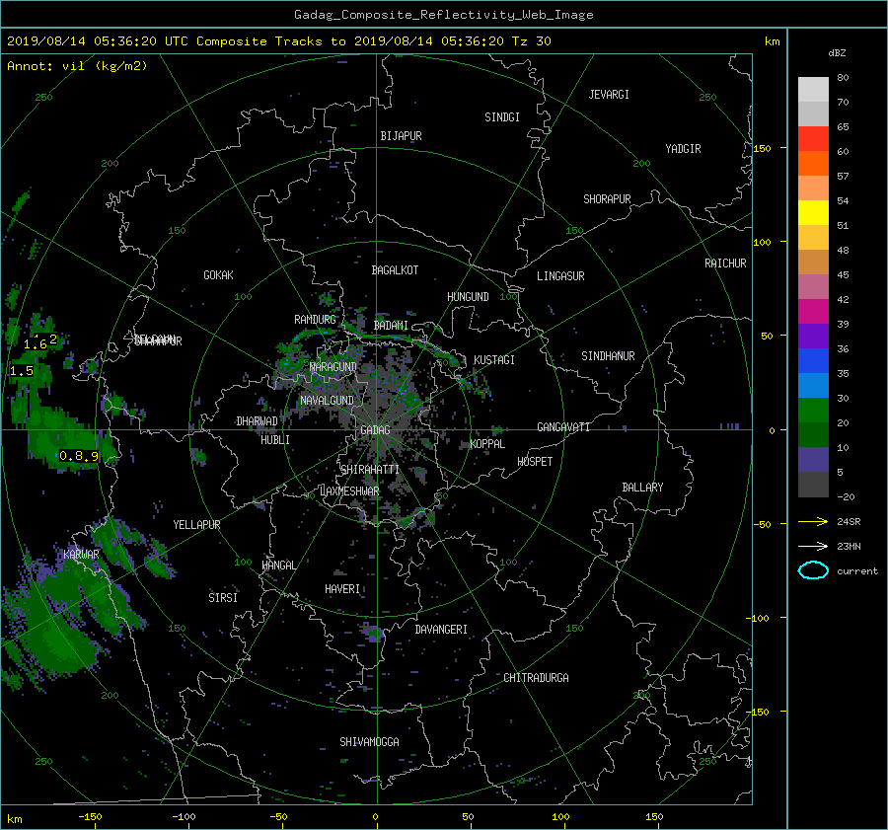The image size is (888, 830).
Task: Click the NAVALGUND city label
Action: [x=327, y=401]
